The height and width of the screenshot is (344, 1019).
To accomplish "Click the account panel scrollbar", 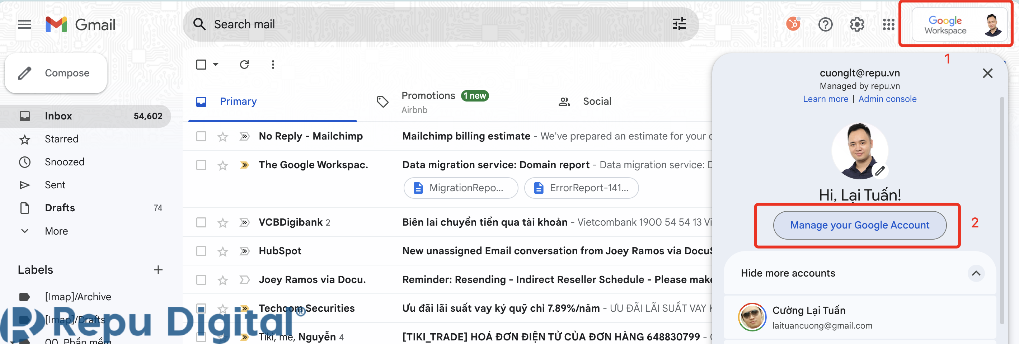I will coord(1001,209).
